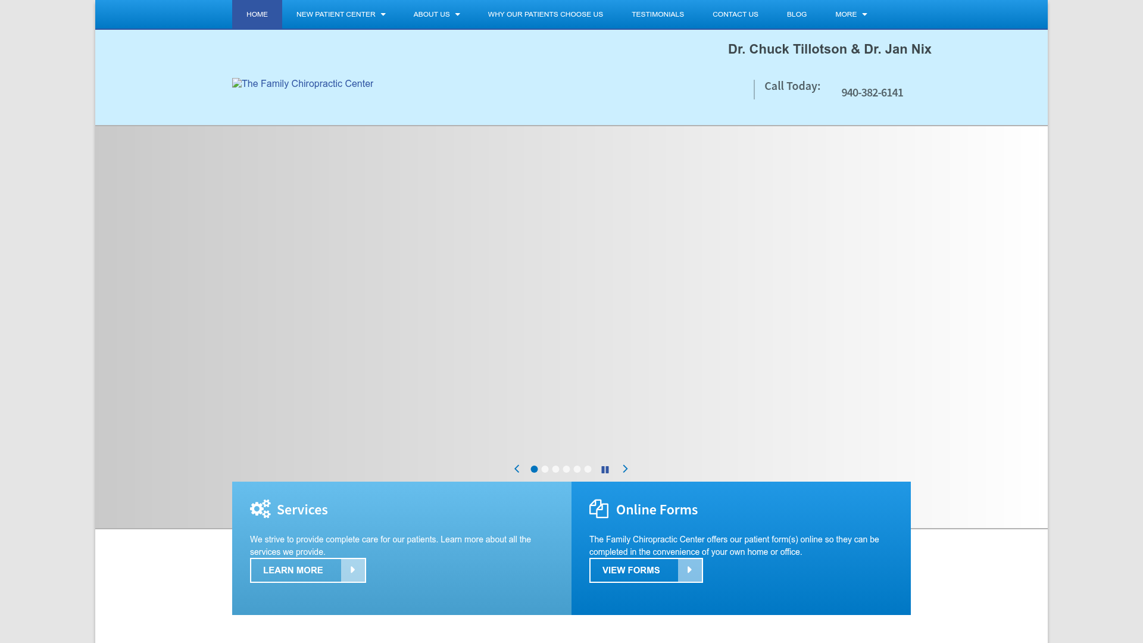Open the Testimonials page
Viewport: 1143px width, 643px height.
pos(657,14)
